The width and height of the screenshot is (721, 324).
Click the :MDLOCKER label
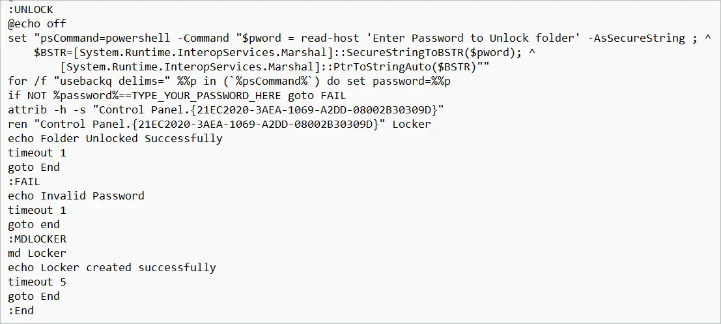37,239
